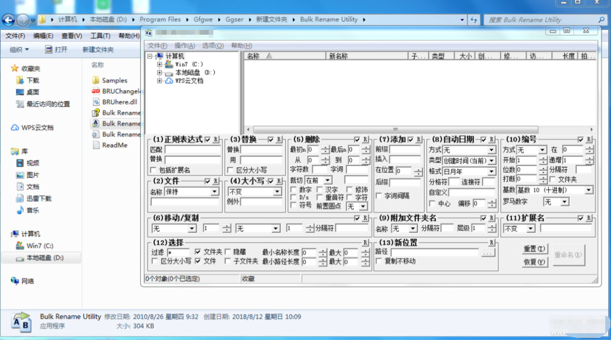Open the 选项(O) menu in Bulk Rename Utility
This screenshot has height=340, width=611.
pos(213,46)
